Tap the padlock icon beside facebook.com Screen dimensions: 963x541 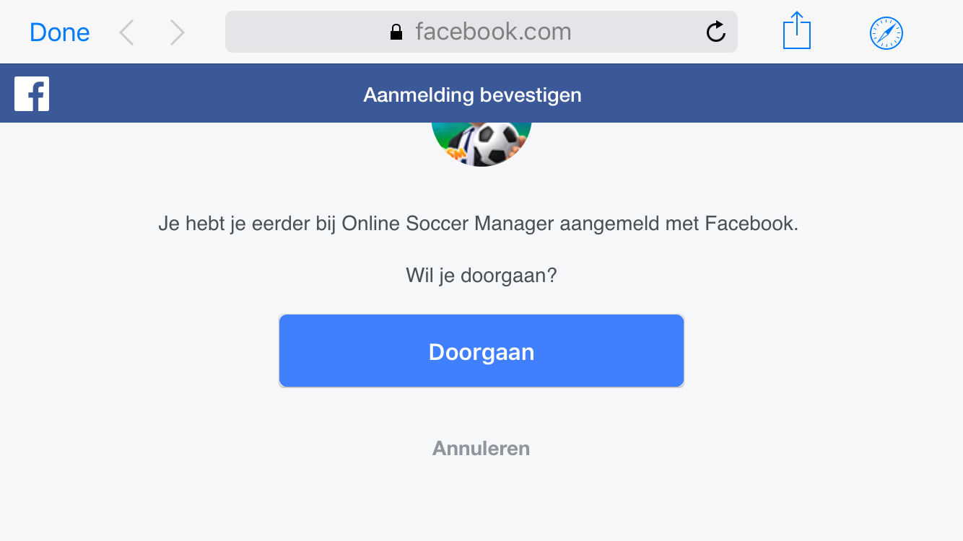pyautogui.click(x=396, y=32)
